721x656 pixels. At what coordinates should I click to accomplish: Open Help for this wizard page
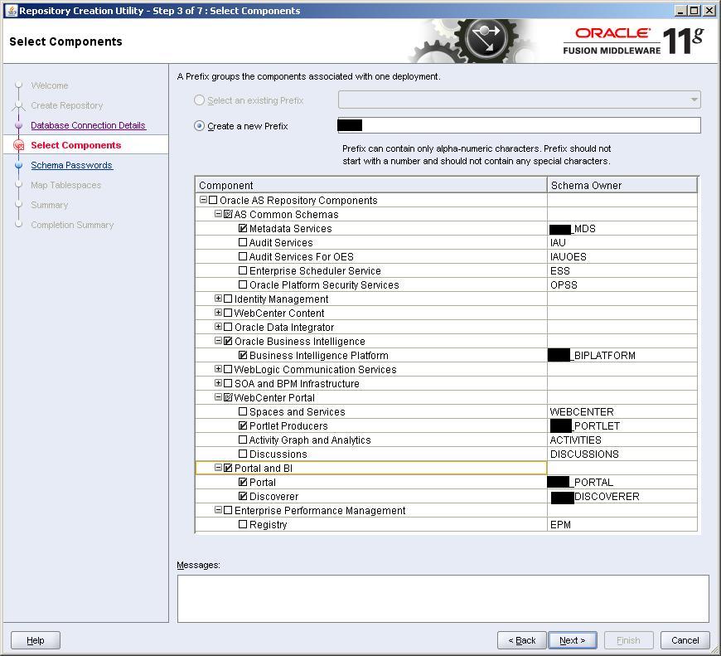tap(35, 639)
